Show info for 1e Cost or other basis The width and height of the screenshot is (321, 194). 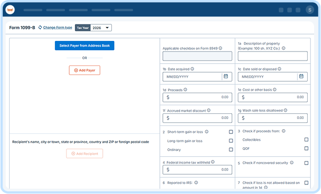275,89
